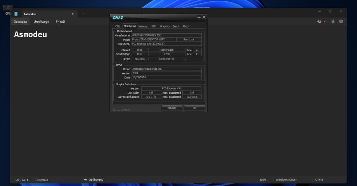Click the ProArt Z790-CREATOR WIFI model field

154,40
